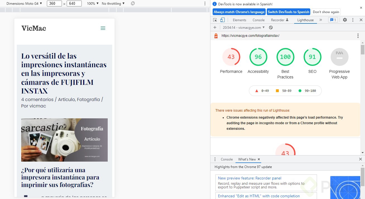Screen dimensions: 365x199
Task: Open the hamburger menu on VicMac site
Action: (103, 28)
